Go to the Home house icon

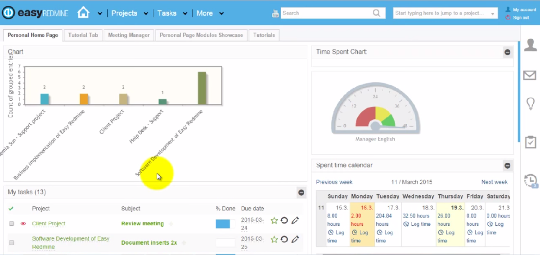83,12
